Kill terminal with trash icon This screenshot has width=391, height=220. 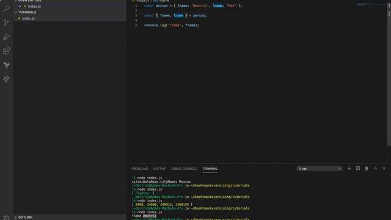[x=367, y=169]
